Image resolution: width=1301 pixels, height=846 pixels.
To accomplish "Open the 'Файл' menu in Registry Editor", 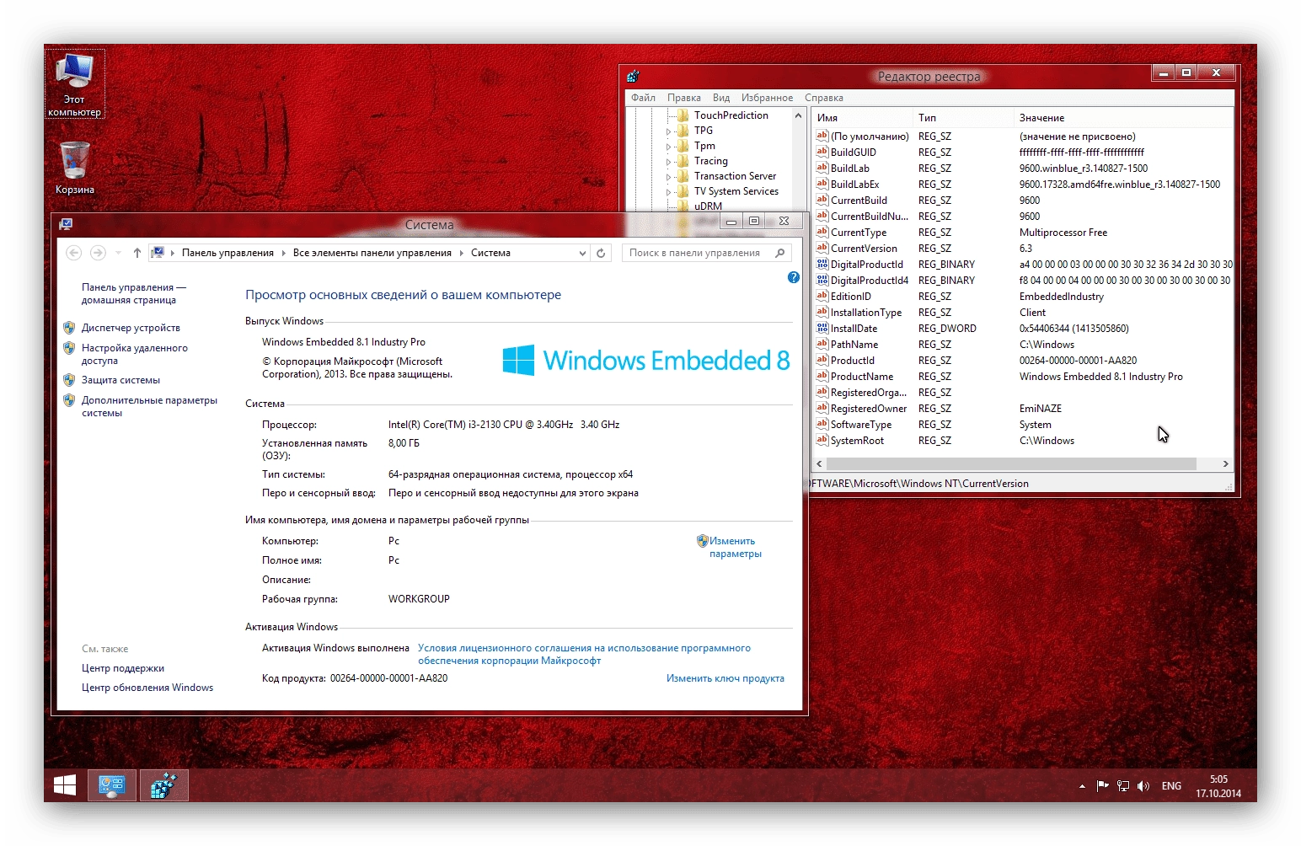I will [x=643, y=98].
